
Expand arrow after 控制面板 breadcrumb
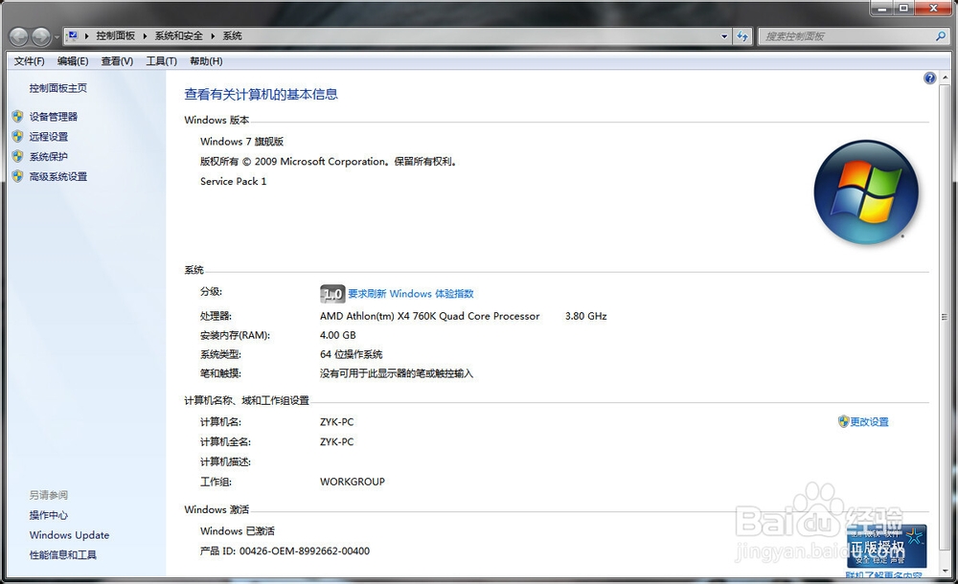tap(145, 36)
